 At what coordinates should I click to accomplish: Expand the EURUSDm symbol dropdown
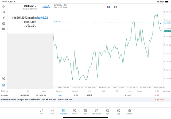[x=30, y=6]
